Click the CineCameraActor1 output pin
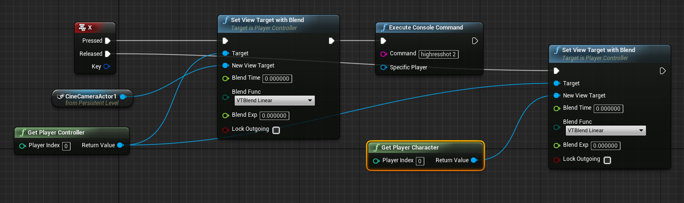The height and width of the screenshot is (203, 684). [x=123, y=97]
